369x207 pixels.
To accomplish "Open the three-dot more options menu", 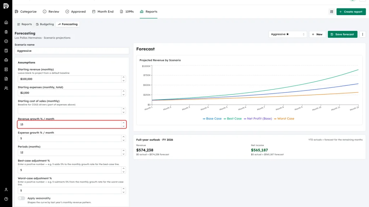I will pos(363,34).
